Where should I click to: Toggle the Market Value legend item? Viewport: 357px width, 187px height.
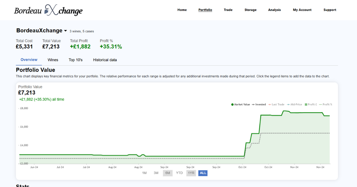pos(240,104)
